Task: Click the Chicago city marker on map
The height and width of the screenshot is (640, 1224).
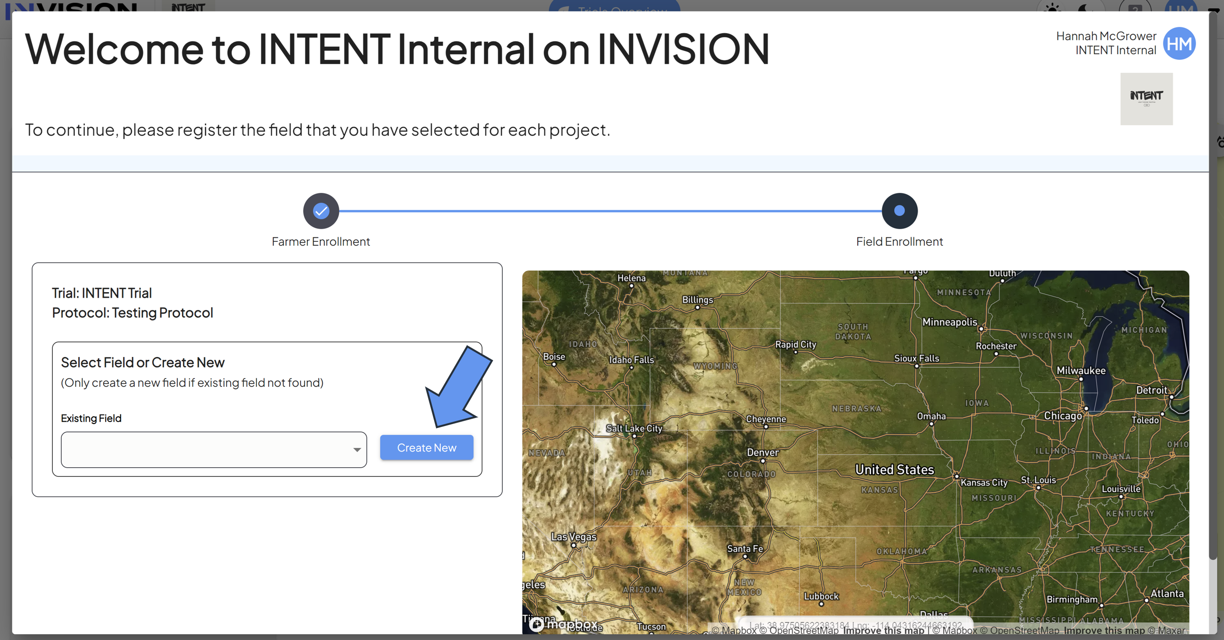Action: [x=1086, y=408]
